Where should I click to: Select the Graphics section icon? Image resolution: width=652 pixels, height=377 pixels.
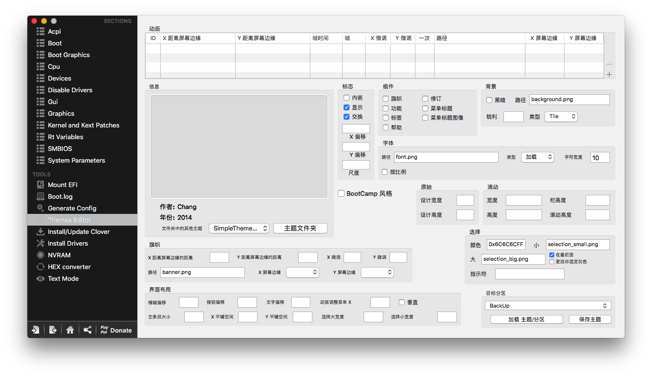click(x=41, y=113)
